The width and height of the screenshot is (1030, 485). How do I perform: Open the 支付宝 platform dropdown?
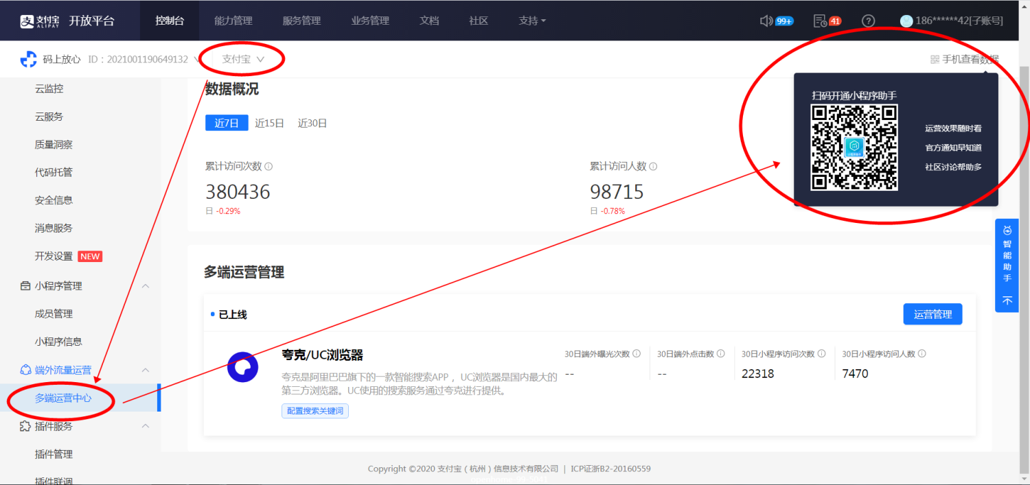tap(243, 60)
